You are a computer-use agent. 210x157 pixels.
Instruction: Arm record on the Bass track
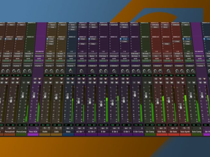coord(72,79)
